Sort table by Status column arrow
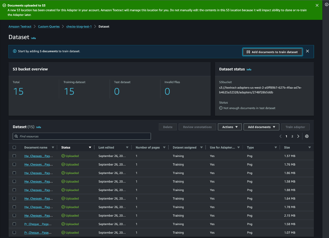The image size is (329, 238). [90, 147]
